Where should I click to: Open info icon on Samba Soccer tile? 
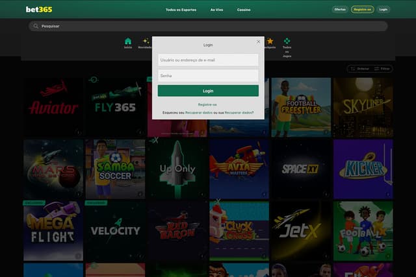(140, 194)
